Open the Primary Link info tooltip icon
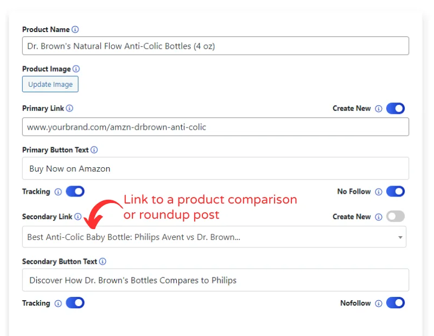 (x=69, y=109)
